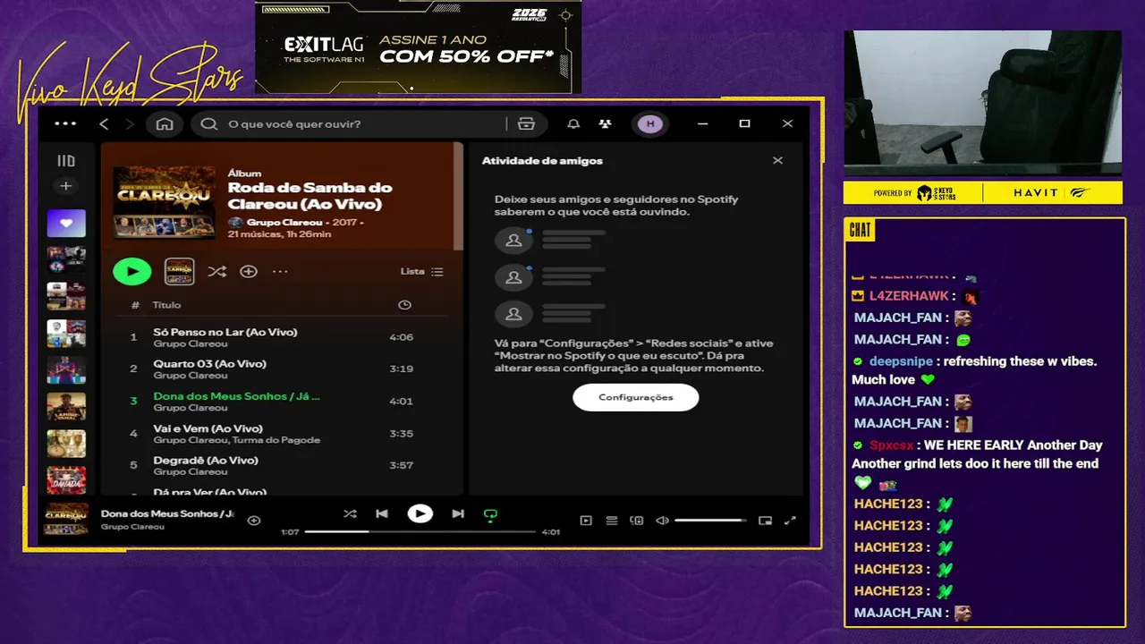Open friend activity icon in top bar
Image resolution: width=1145 pixels, height=644 pixels.
(x=606, y=123)
